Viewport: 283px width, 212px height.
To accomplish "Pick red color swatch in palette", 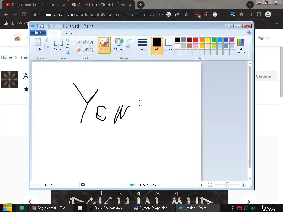I will coord(196,40).
